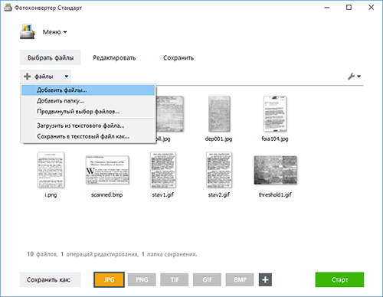Select TIF output format
This screenshot has height=297, width=383.
(175, 279)
